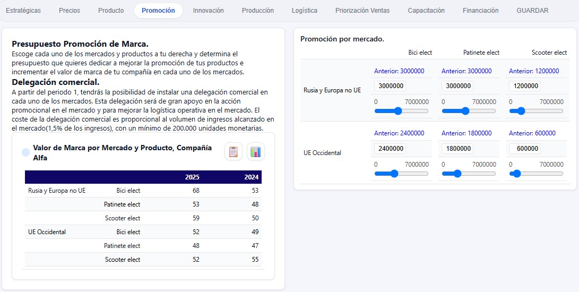Switch to the Producto tab
Viewport: 579px width, 292px height.
click(x=111, y=10)
